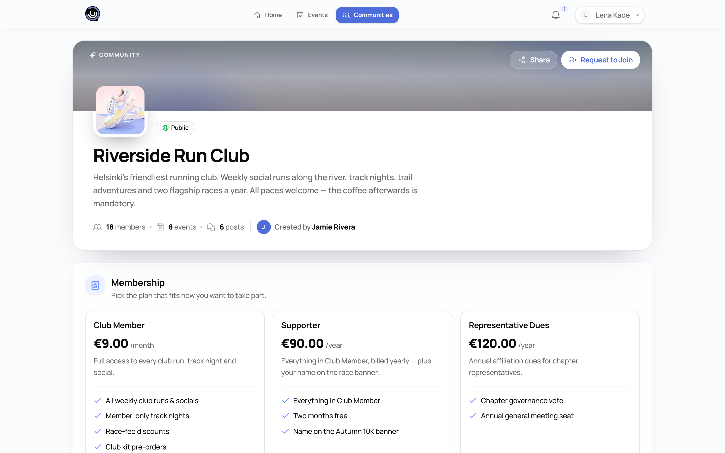
Task: Click the Club kit pre-orders feature
Action: pos(136,447)
